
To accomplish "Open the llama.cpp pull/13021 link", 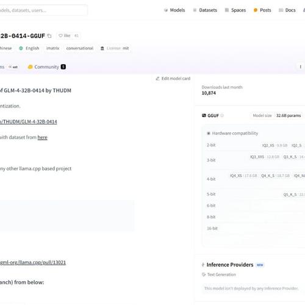I will click(x=33, y=262).
